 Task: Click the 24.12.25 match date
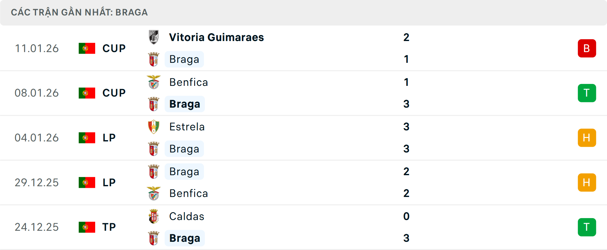pos(37,227)
